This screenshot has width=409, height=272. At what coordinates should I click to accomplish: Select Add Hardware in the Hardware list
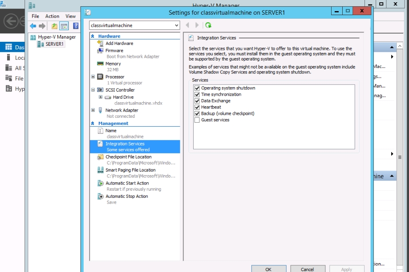tap(119, 44)
